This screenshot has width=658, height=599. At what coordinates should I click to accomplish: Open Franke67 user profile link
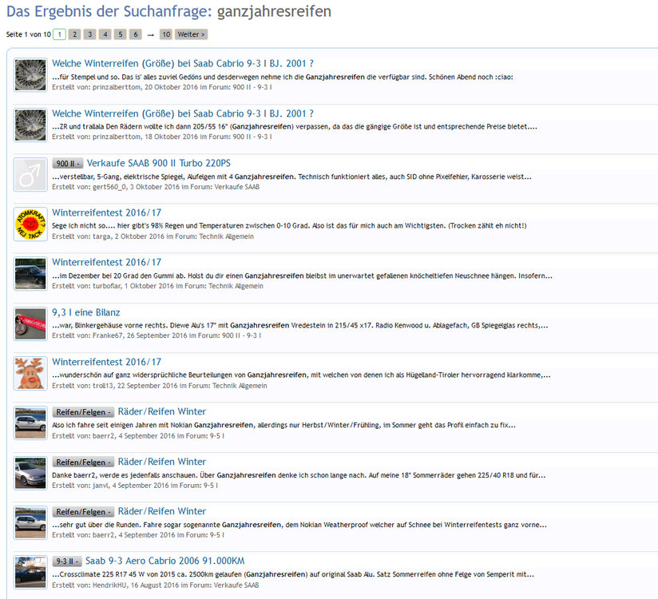pyautogui.click(x=108, y=335)
